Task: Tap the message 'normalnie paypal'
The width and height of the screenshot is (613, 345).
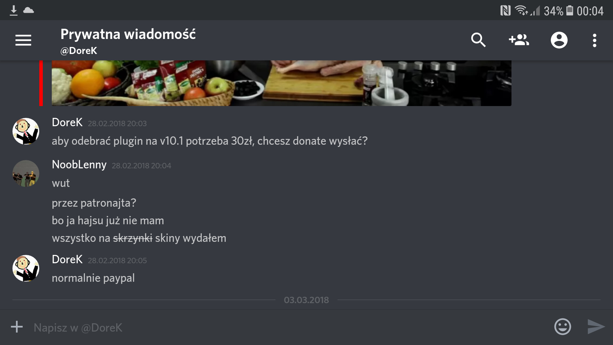Action: coord(93,278)
